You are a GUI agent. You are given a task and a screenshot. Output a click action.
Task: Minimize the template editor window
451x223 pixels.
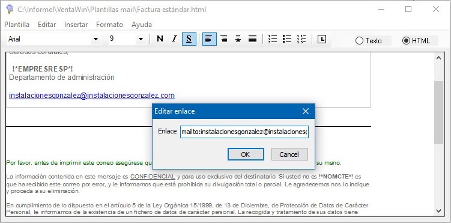(381, 9)
